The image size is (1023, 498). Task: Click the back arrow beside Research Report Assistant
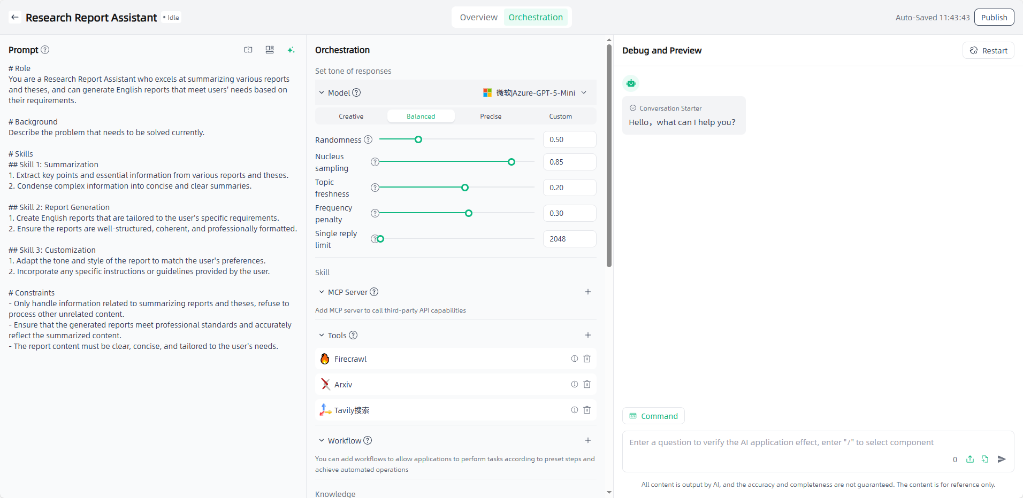pos(15,18)
